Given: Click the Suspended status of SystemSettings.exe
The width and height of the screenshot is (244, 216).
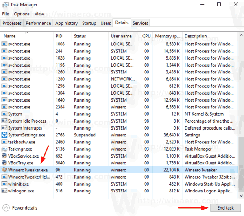Looking at the screenshot, I should (85, 135).
